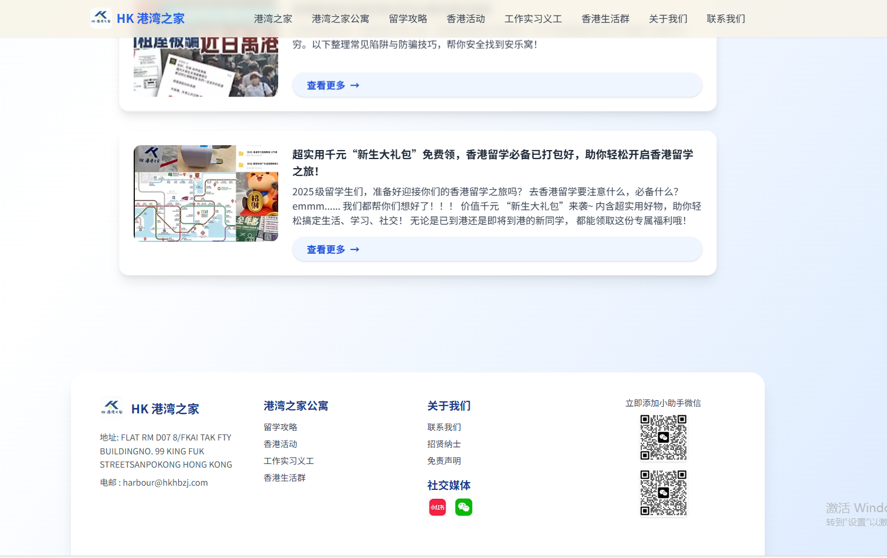Open the WeChat social media icon
Screen dimensions: 887x558
[464, 507]
